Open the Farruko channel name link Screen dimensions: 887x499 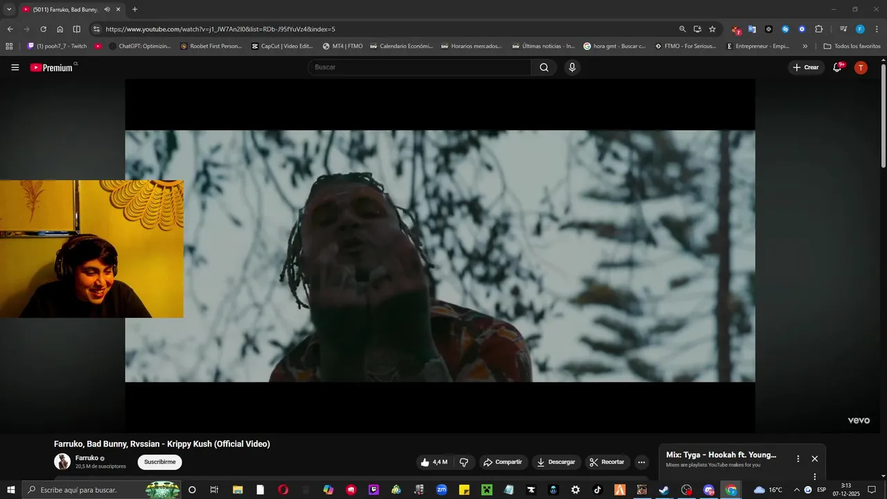pos(87,458)
